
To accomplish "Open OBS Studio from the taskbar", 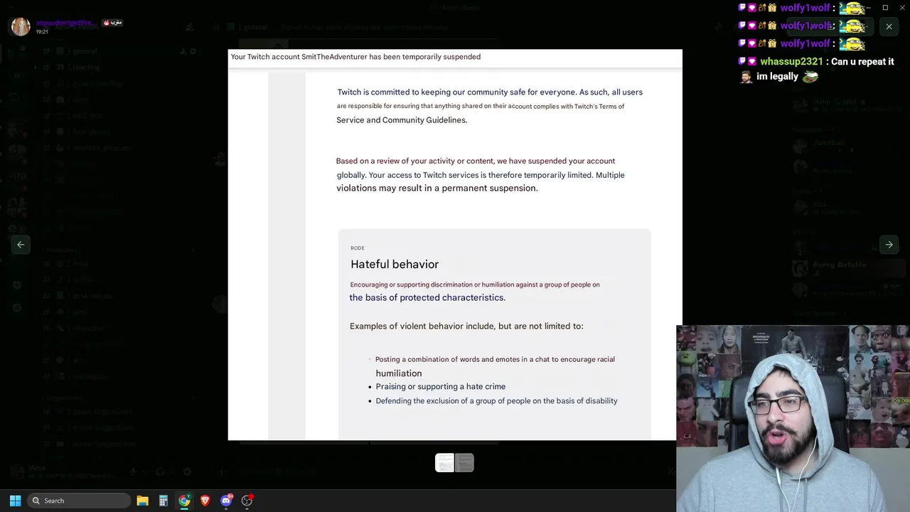I will tap(247, 501).
